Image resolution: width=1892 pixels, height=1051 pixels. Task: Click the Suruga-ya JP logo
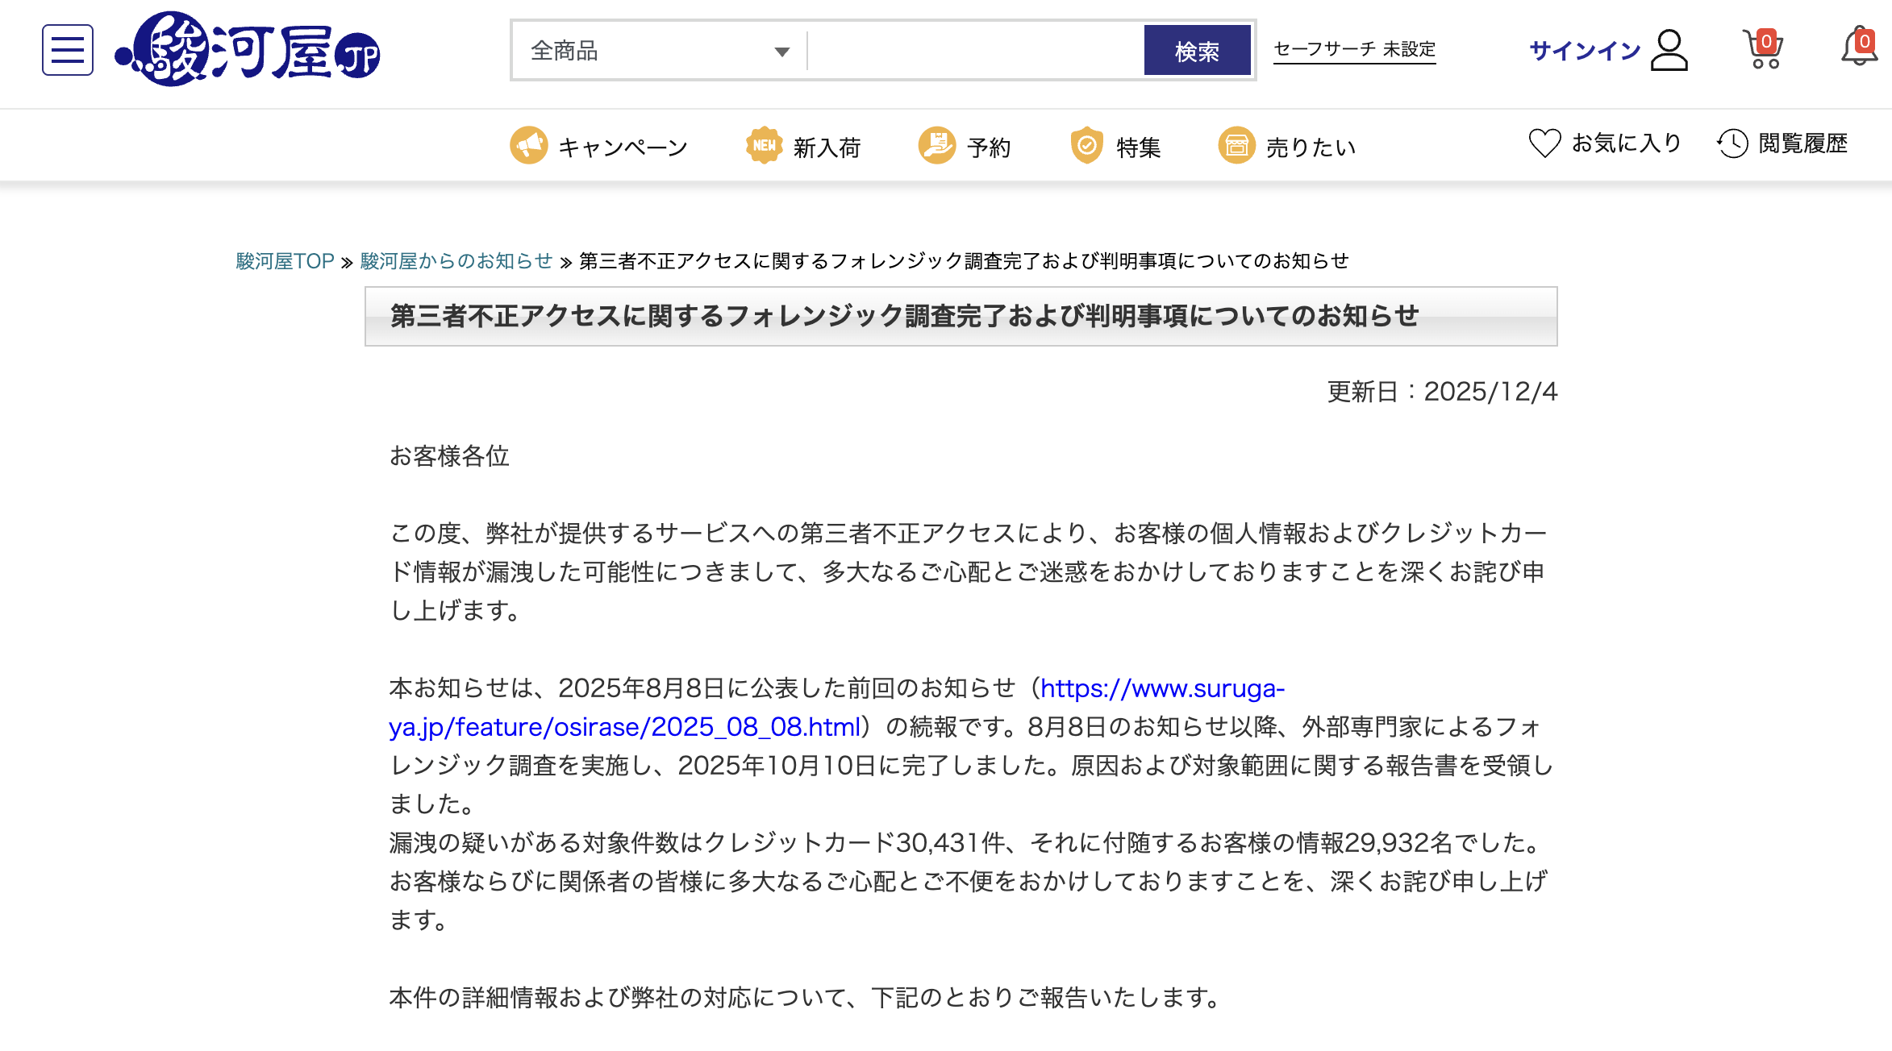248,50
